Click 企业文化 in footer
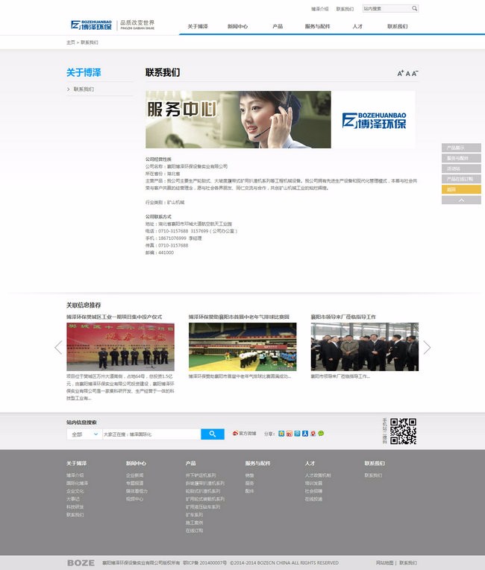The image size is (485, 570). (75, 491)
